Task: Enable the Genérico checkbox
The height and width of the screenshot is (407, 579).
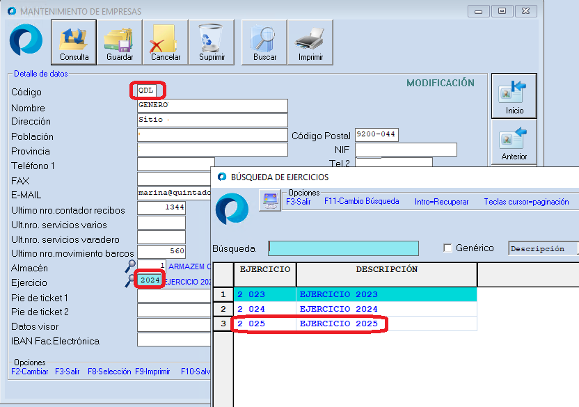Action: coord(448,248)
